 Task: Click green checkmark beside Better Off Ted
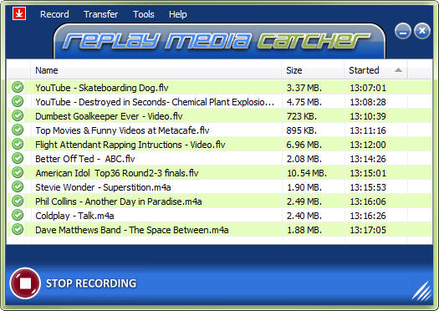click(x=18, y=159)
